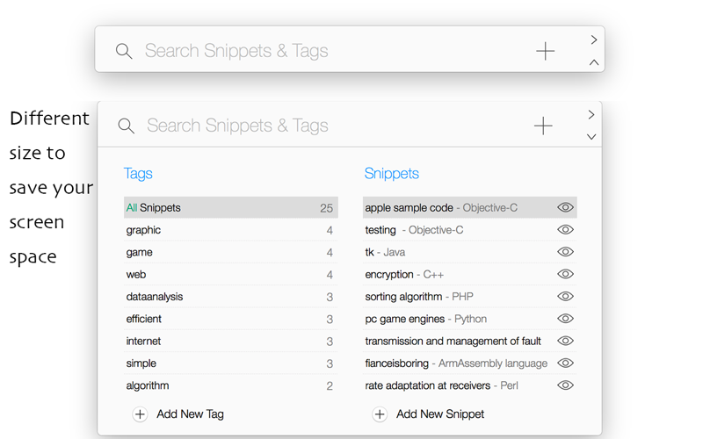
Task: Select the graphic tag
Action: point(228,230)
